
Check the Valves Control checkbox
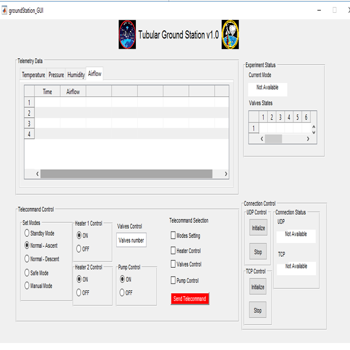173,264
